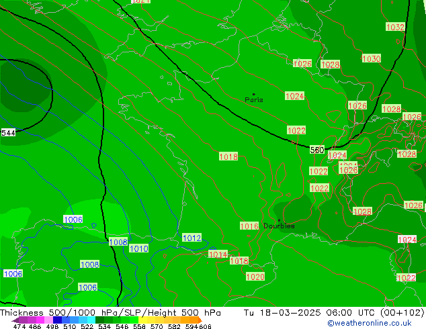426x329 pixels.
Task: Click the legend value 474
Action: point(19,326)
